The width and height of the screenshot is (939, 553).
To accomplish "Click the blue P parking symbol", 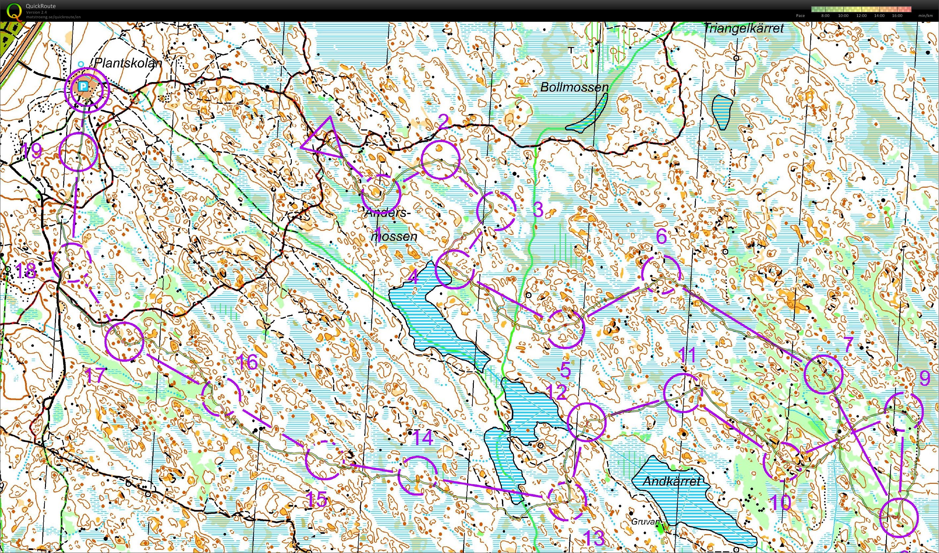I will 84,87.
